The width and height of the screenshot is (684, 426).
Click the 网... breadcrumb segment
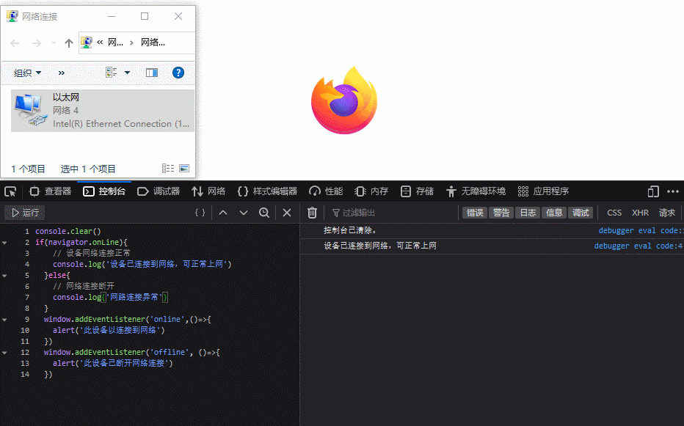click(116, 43)
